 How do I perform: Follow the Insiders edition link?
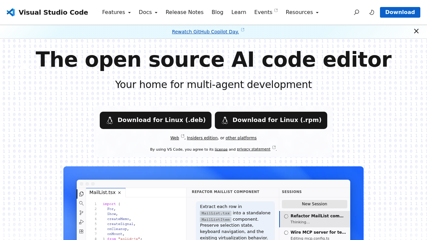pos(202,138)
